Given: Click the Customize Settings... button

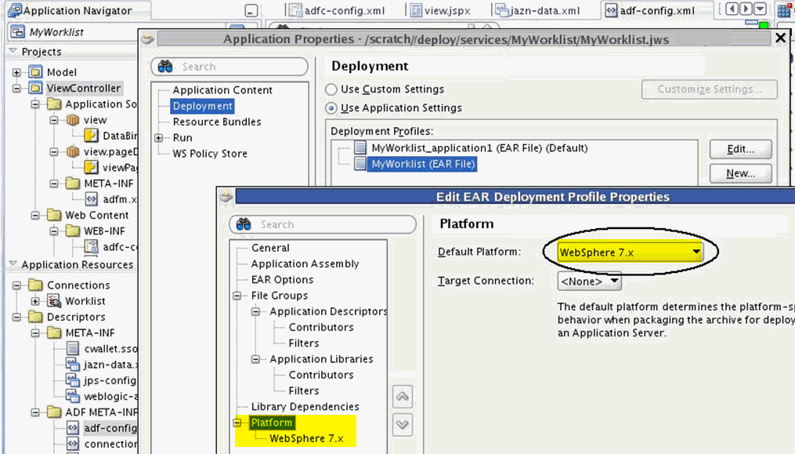Looking at the screenshot, I should tap(710, 89).
